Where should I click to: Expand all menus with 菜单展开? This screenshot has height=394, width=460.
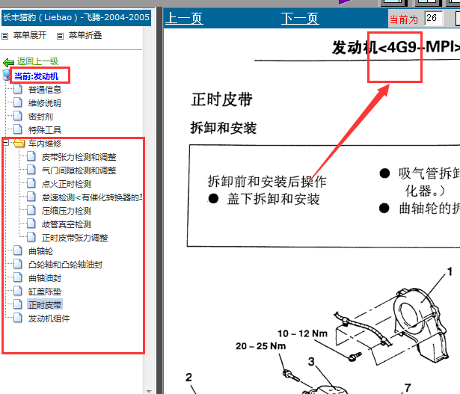click(x=30, y=35)
